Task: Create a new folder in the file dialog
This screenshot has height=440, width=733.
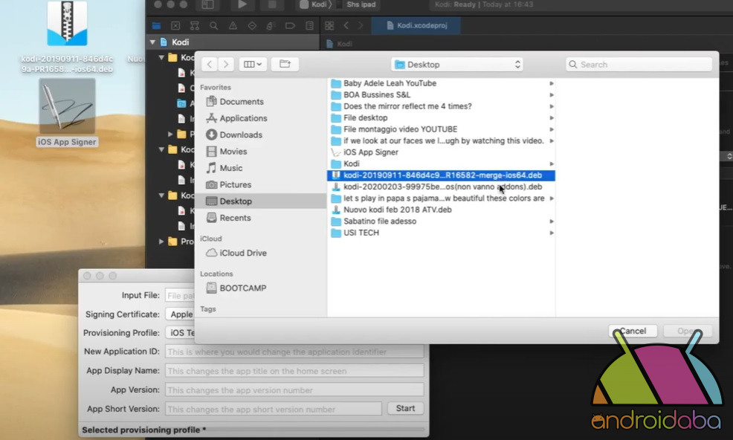Action: [x=285, y=64]
